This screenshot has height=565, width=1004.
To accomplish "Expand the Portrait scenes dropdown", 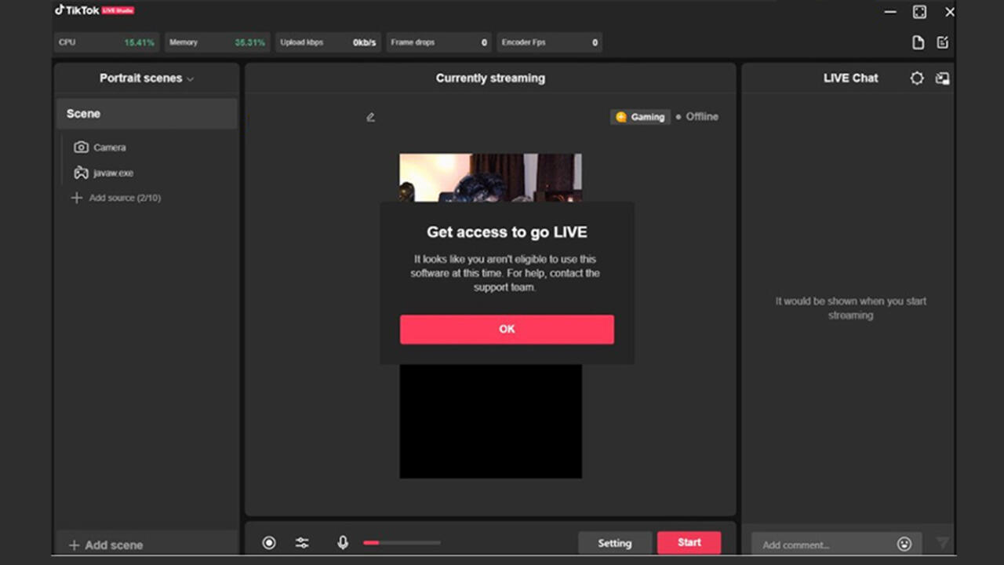I will pyautogui.click(x=147, y=78).
